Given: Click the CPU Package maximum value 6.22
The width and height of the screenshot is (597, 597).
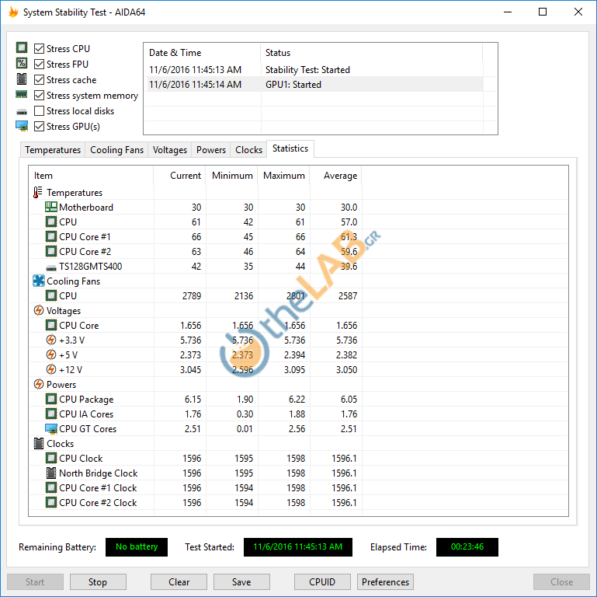Looking at the screenshot, I should pos(297,399).
